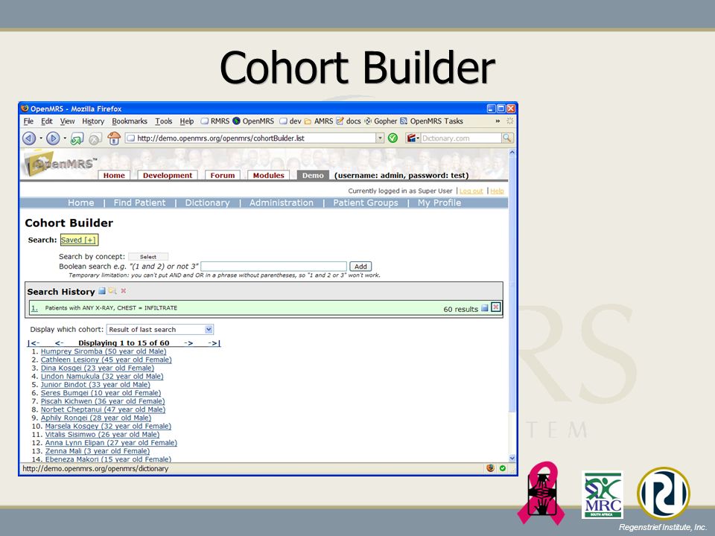The image size is (715, 536).
Task: Open the address bar history dropdown arrow
Action: pyautogui.click(x=380, y=138)
